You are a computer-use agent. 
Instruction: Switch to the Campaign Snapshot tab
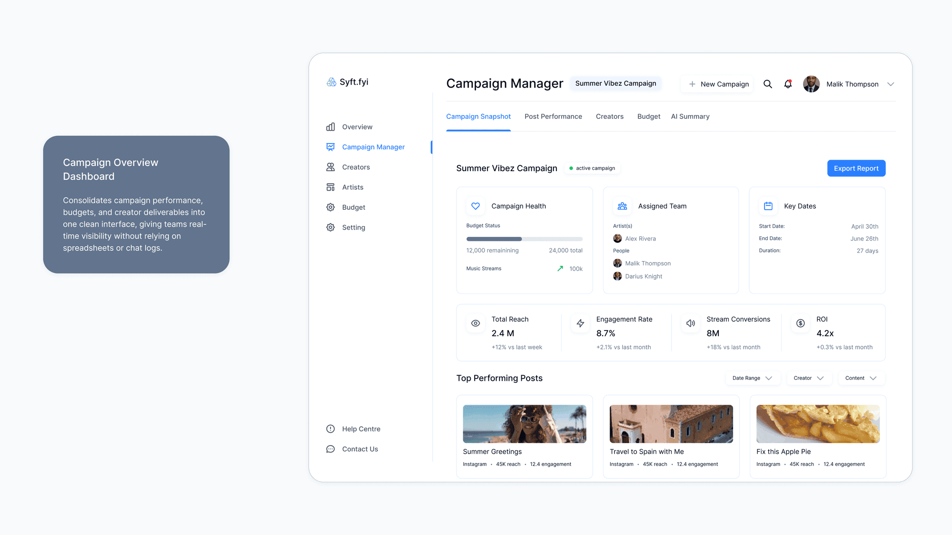click(x=478, y=117)
